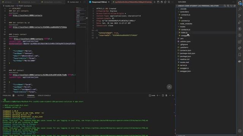Click the round scroll-to-top button in response pane

tap(169, 87)
